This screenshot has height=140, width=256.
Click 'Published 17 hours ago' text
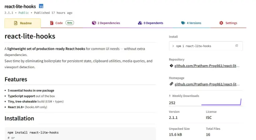click(x=53, y=13)
